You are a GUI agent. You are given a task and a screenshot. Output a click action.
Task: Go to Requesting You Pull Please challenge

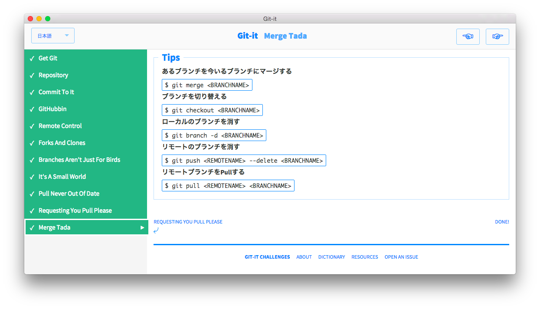[x=86, y=210]
